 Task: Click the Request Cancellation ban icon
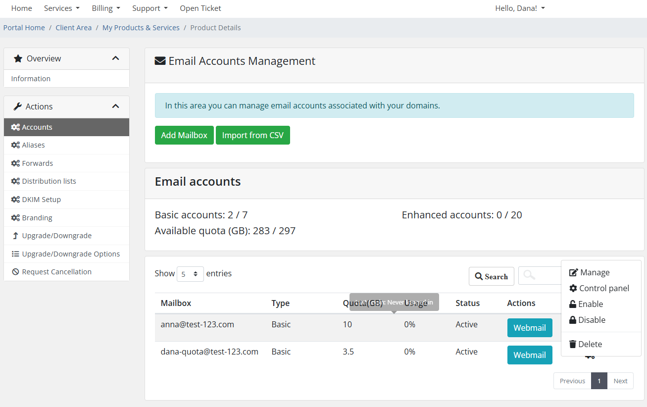pos(15,272)
